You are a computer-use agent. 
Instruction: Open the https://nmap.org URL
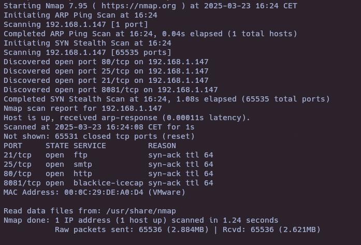coord(139,6)
